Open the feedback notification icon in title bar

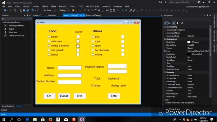pos(160,2)
